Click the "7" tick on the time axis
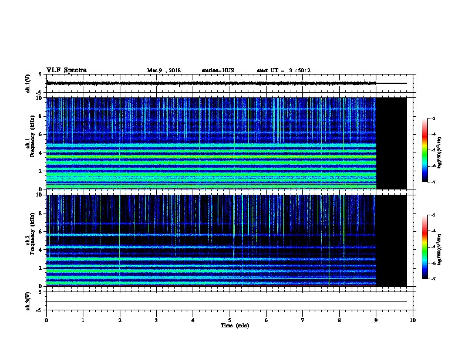 (x=303, y=320)
